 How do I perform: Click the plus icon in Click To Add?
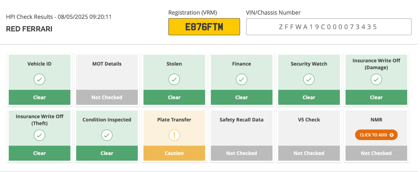(x=392, y=135)
